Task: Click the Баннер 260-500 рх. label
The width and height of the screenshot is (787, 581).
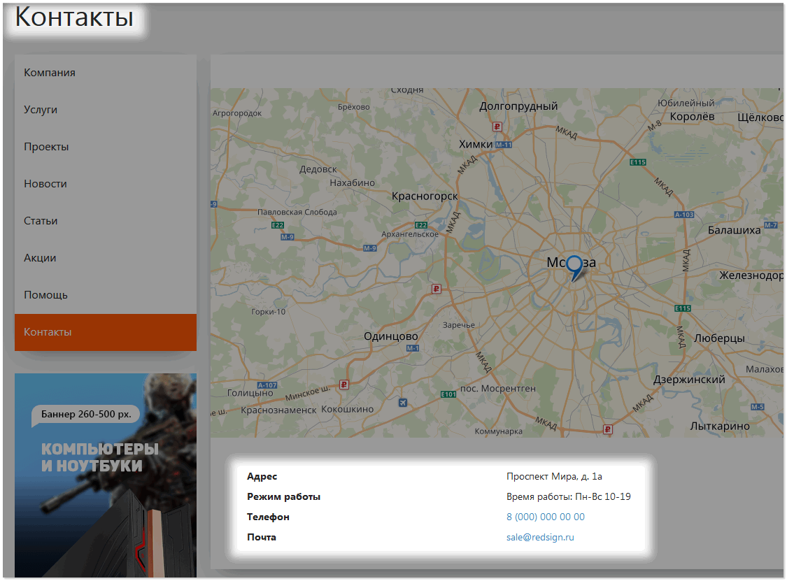Action: 86,415
